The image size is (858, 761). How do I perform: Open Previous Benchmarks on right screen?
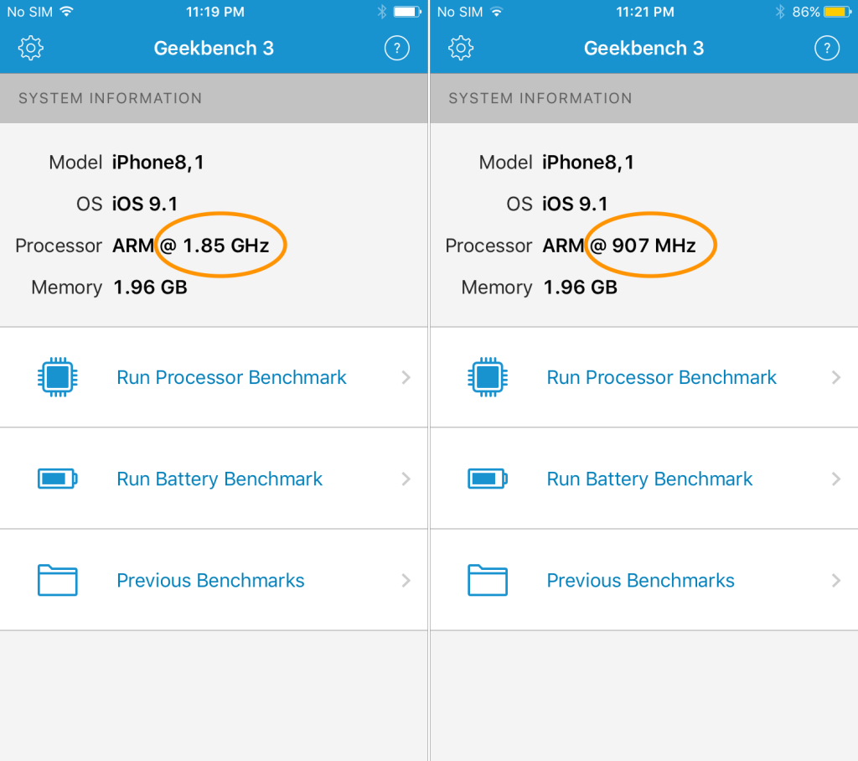[x=640, y=580]
